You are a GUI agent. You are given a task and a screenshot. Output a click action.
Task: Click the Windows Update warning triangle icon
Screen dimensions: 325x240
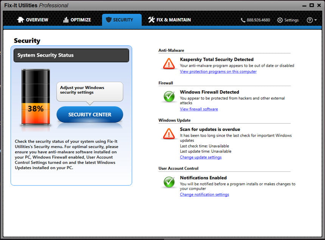pos(169,134)
